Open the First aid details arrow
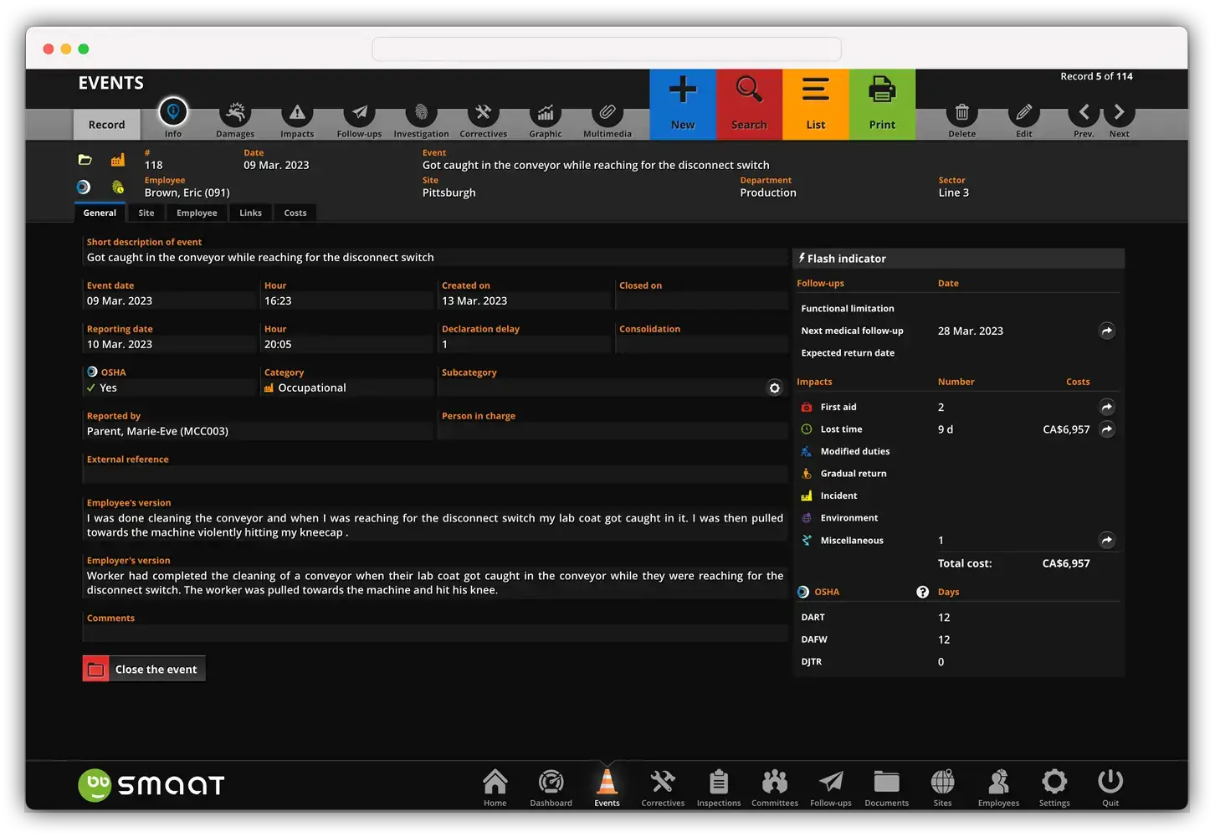The image size is (1215, 837). click(1107, 407)
